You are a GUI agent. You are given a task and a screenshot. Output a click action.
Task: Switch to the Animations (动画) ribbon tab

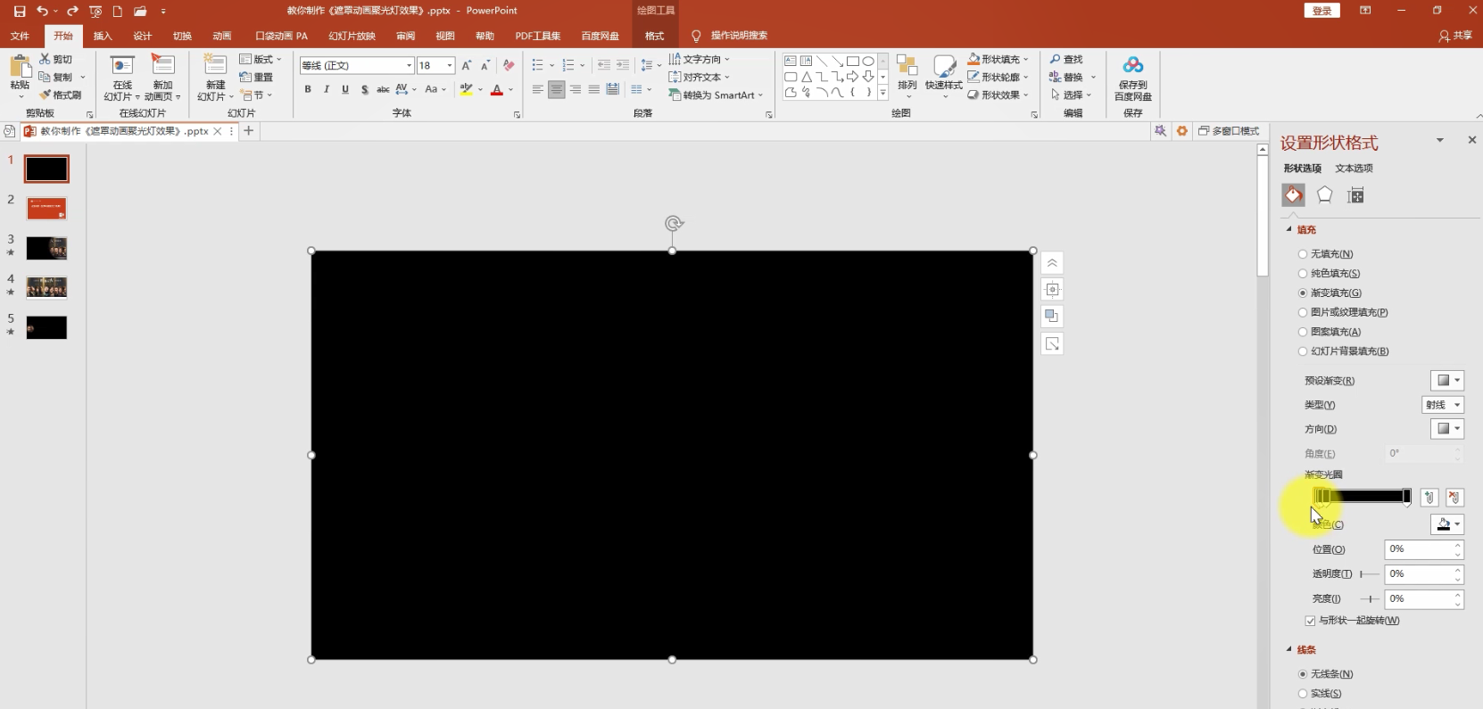[x=222, y=36]
